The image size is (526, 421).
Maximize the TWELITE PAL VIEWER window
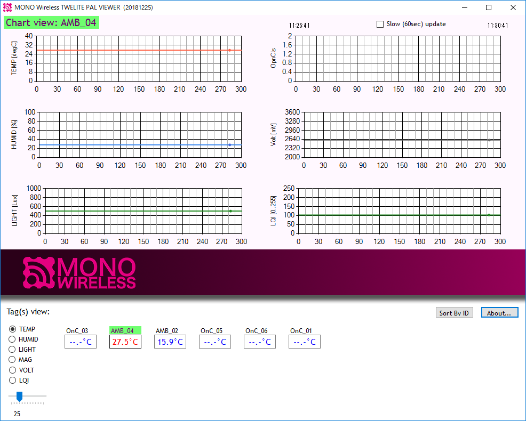(489, 7)
